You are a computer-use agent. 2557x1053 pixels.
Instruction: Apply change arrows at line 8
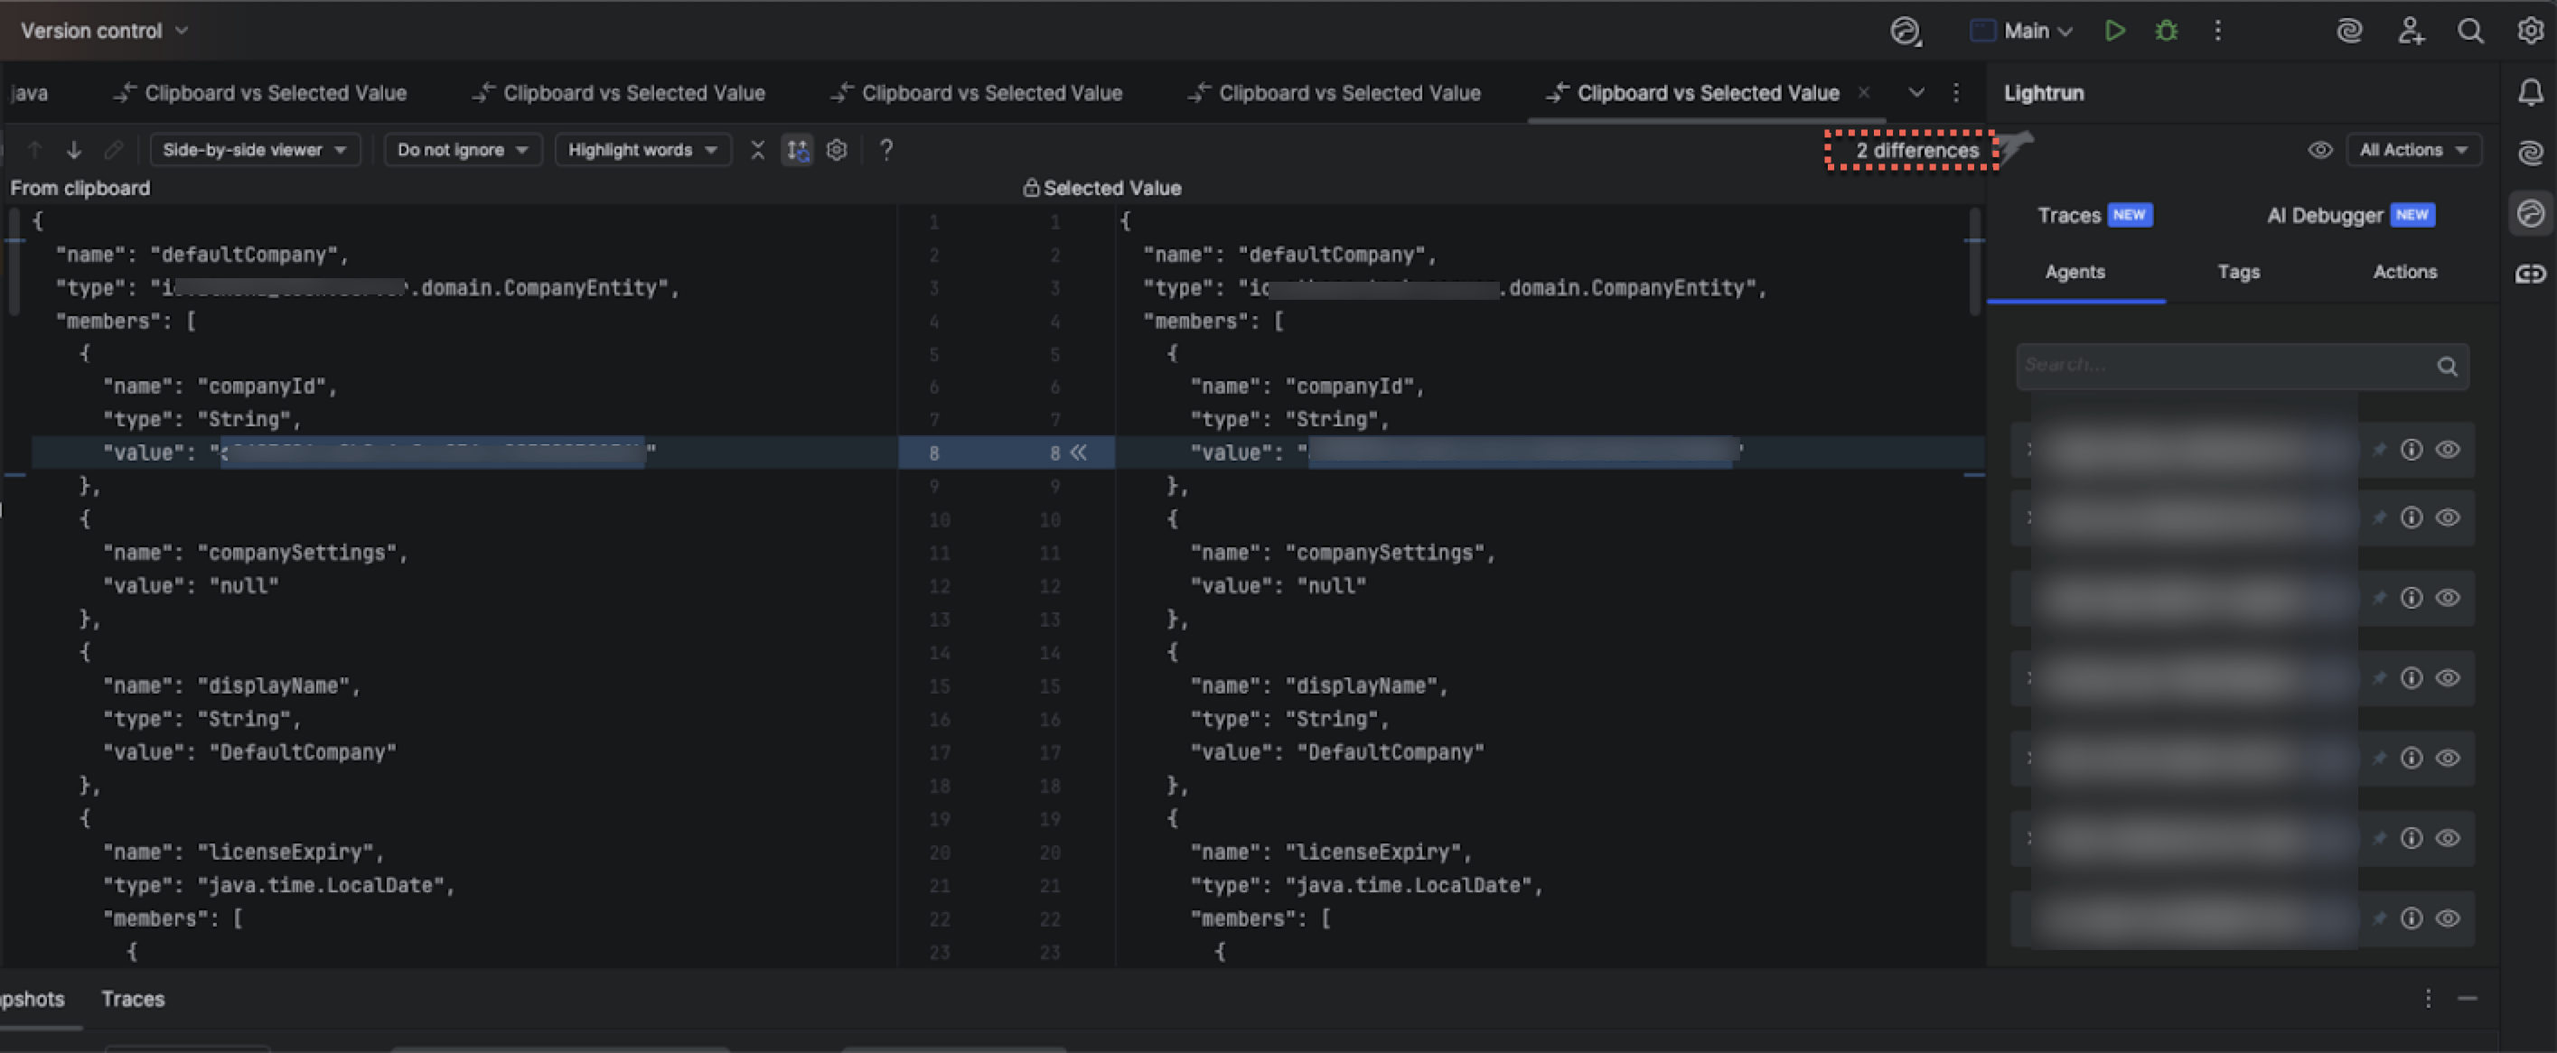tap(1079, 452)
